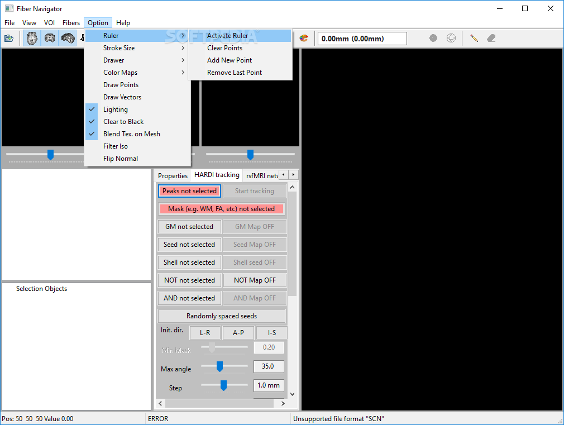Click panel vertical scrollbar down arrow
The width and height of the screenshot is (564, 425).
tap(293, 394)
